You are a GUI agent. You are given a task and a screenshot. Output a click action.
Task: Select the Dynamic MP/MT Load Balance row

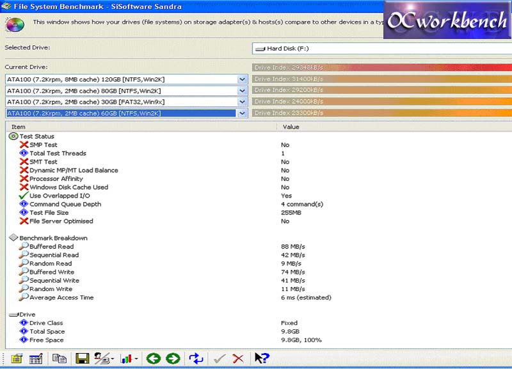[x=259, y=170]
